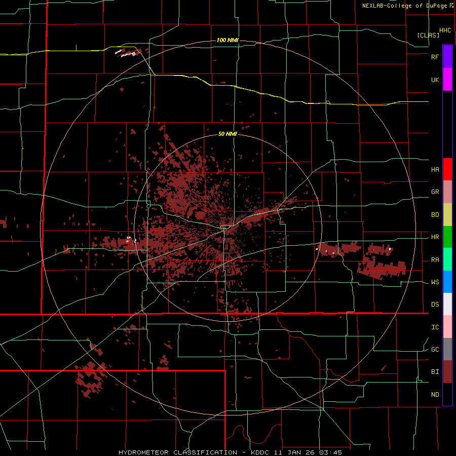Pick the HR green legend color block
Viewport: 456px width, 456px height.
(447, 237)
